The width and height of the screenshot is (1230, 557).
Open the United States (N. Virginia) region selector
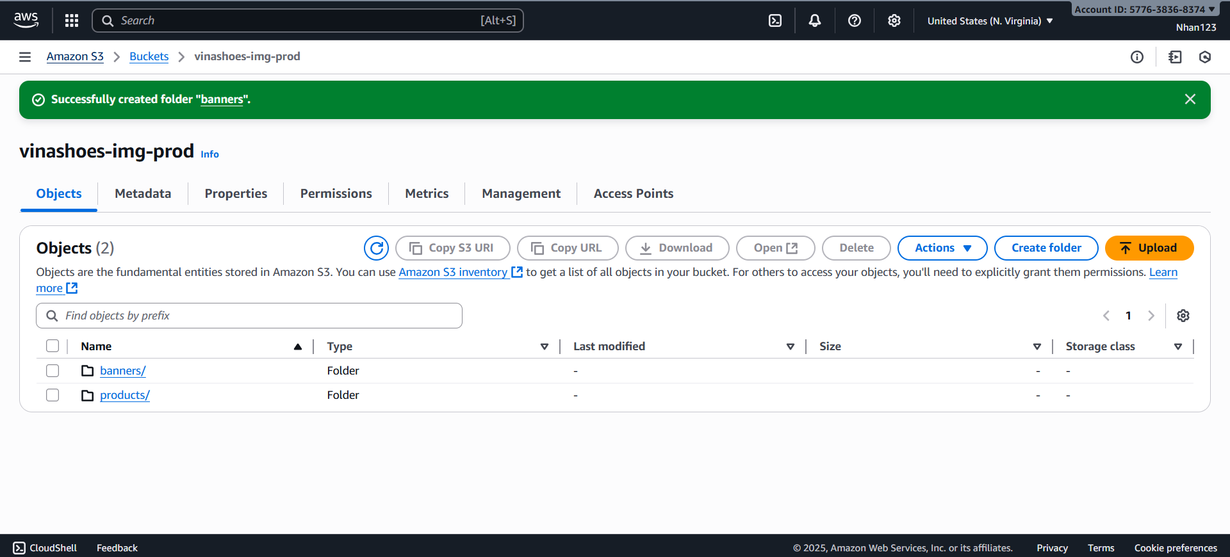click(x=990, y=21)
